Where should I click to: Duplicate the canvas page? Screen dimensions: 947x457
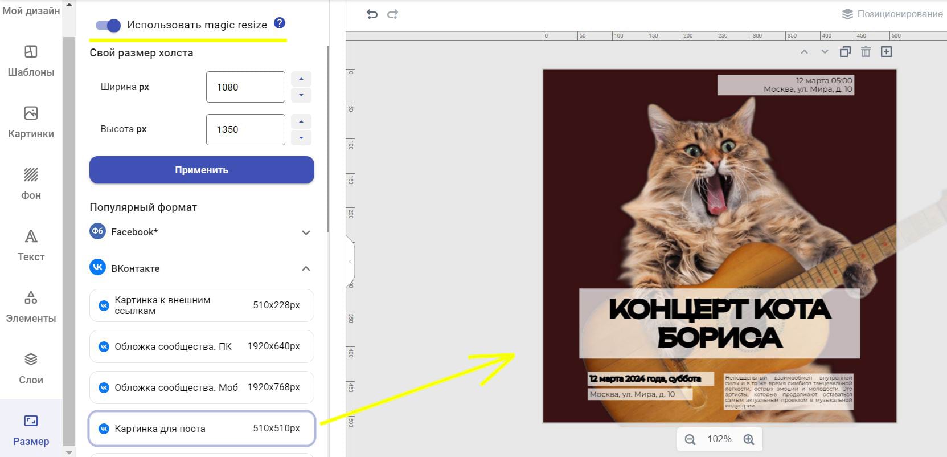tap(845, 52)
